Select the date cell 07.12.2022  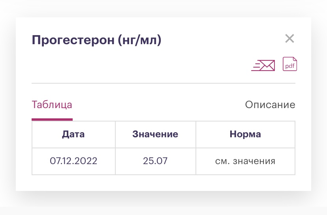click(x=73, y=161)
